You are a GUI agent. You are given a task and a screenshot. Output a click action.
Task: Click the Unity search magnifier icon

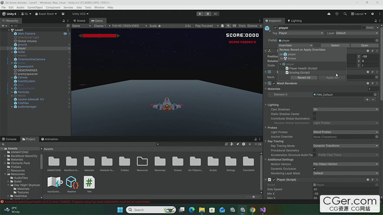[x=345, y=14]
